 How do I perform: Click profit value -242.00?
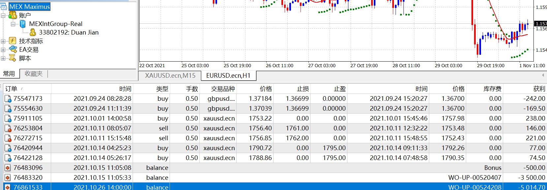[534, 98]
